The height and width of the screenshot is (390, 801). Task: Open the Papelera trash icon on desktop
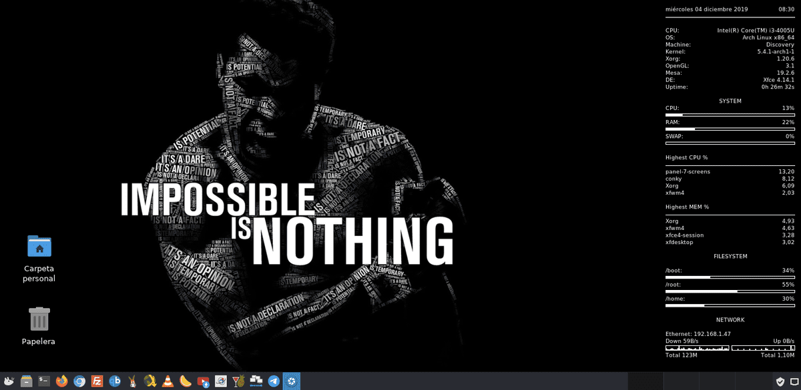(39, 318)
